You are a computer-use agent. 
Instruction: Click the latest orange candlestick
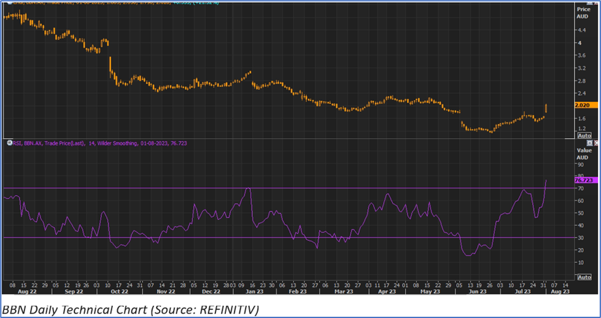(546, 108)
